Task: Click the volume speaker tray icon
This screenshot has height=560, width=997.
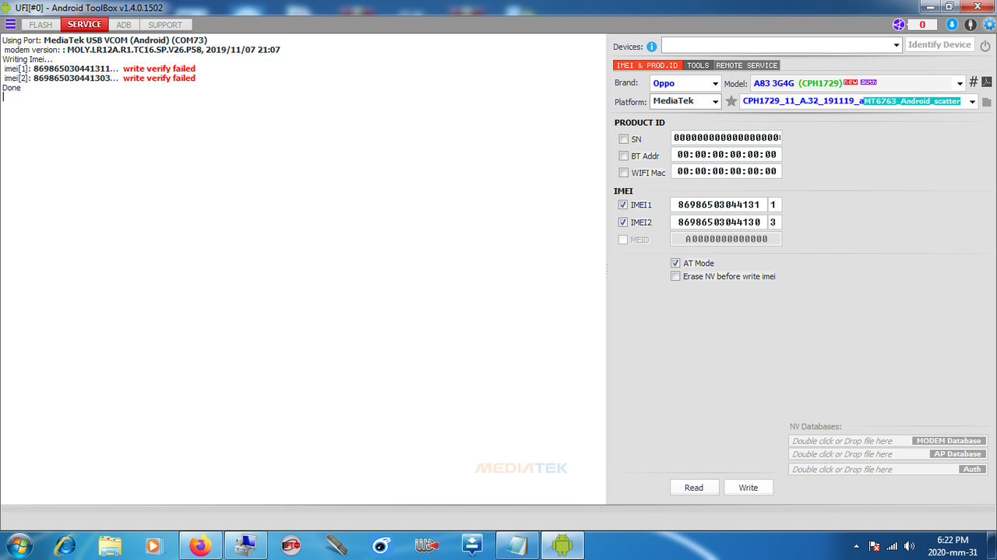Action: pyautogui.click(x=909, y=546)
